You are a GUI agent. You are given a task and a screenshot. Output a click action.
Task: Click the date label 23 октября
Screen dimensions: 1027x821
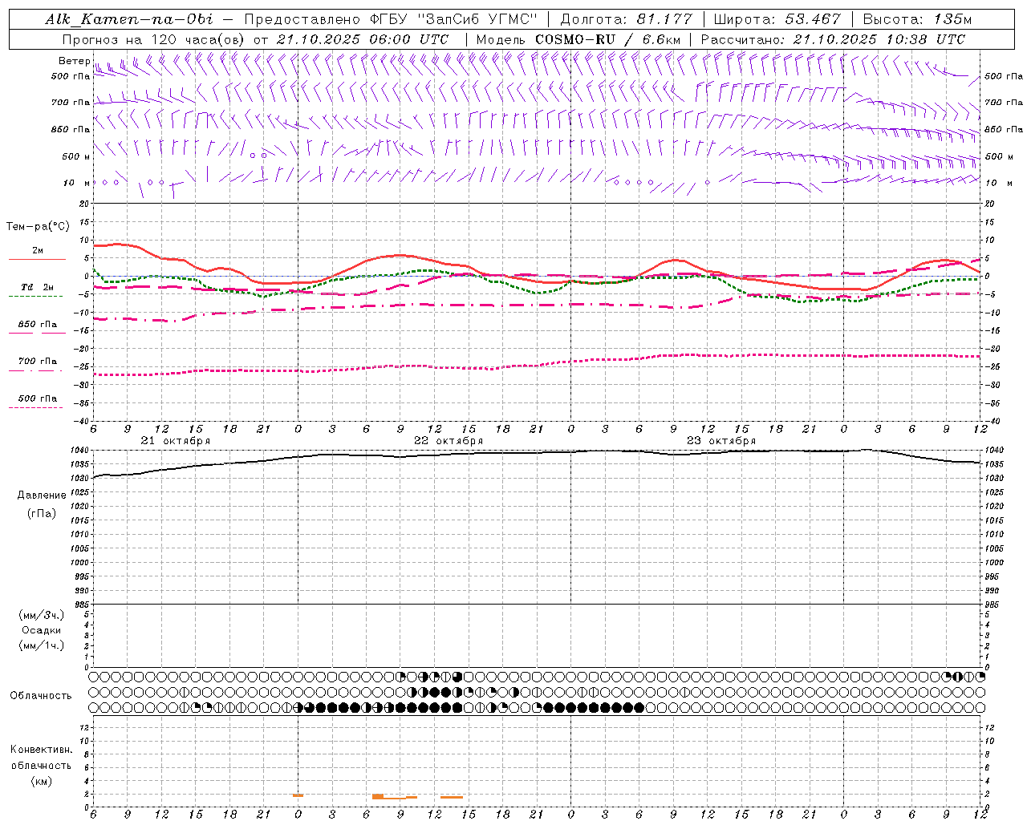pyautogui.click(x=721, y=441)
